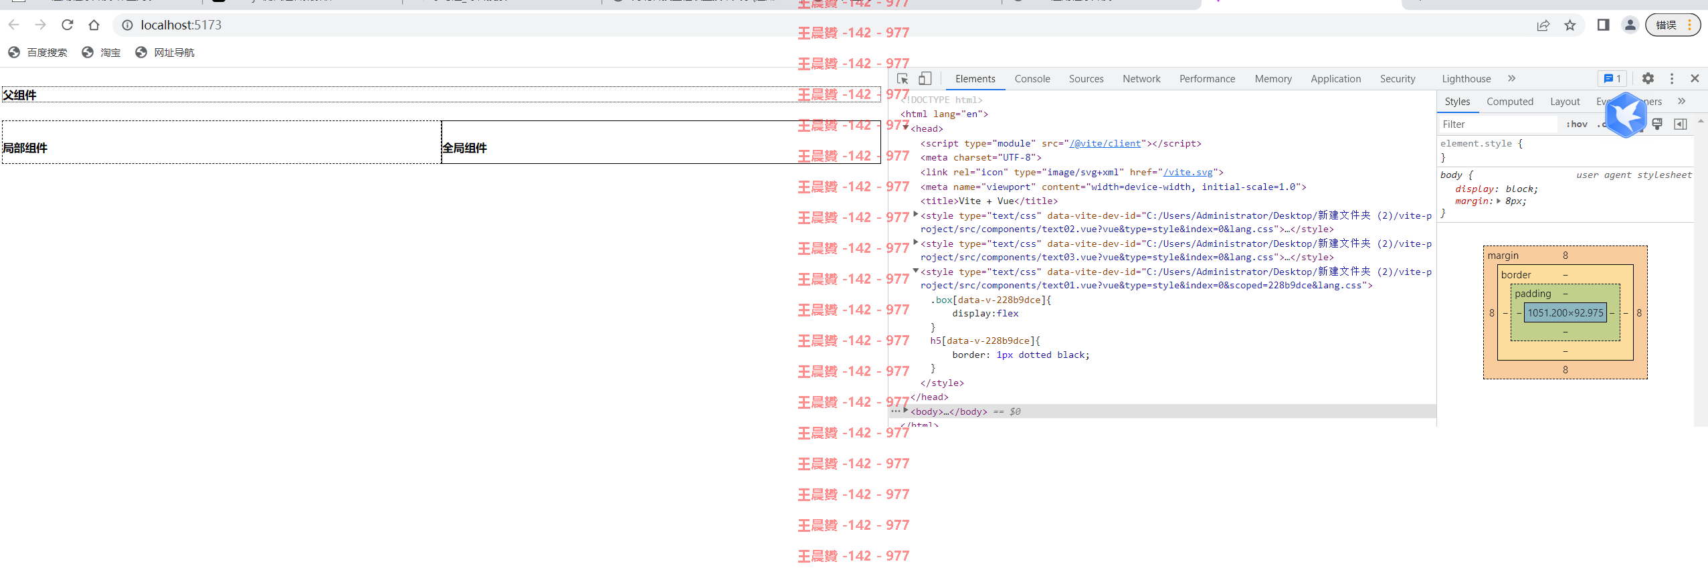Open the /@vite/client script link
The image size is (1708, 578).
tap(1105, 143)
